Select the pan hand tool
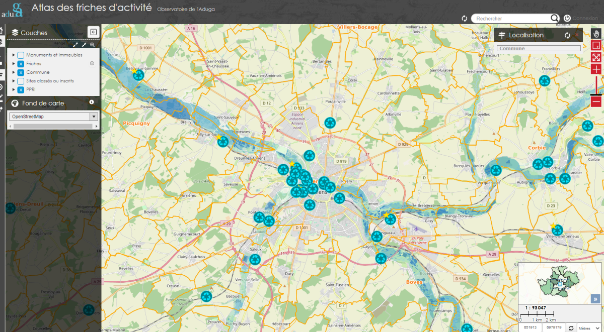 (596, 34)
